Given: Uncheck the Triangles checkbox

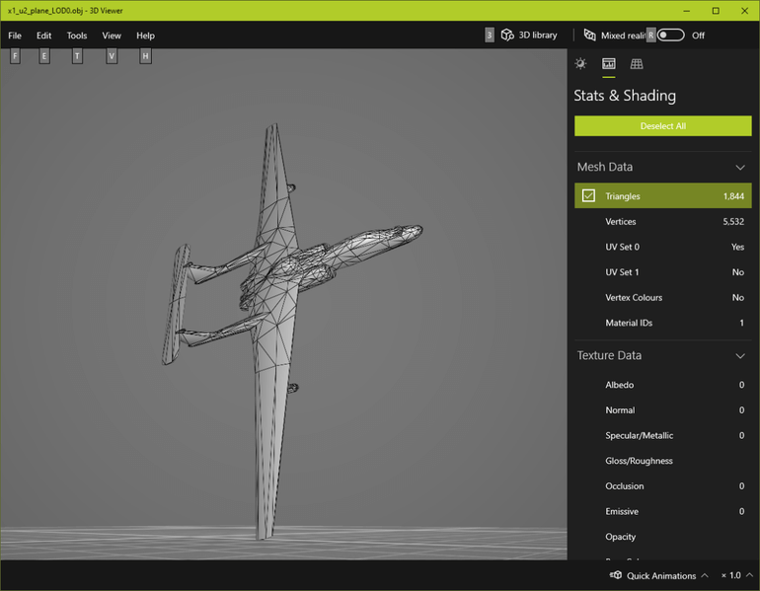Looking at the screenshot, I should [588, 195].
